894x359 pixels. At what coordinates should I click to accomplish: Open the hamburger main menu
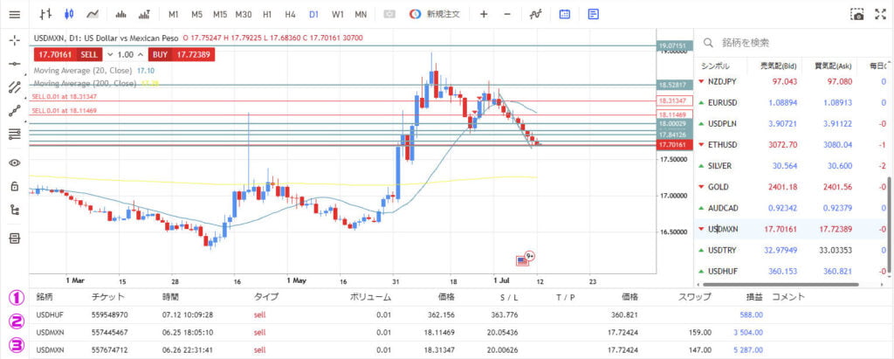14,14
